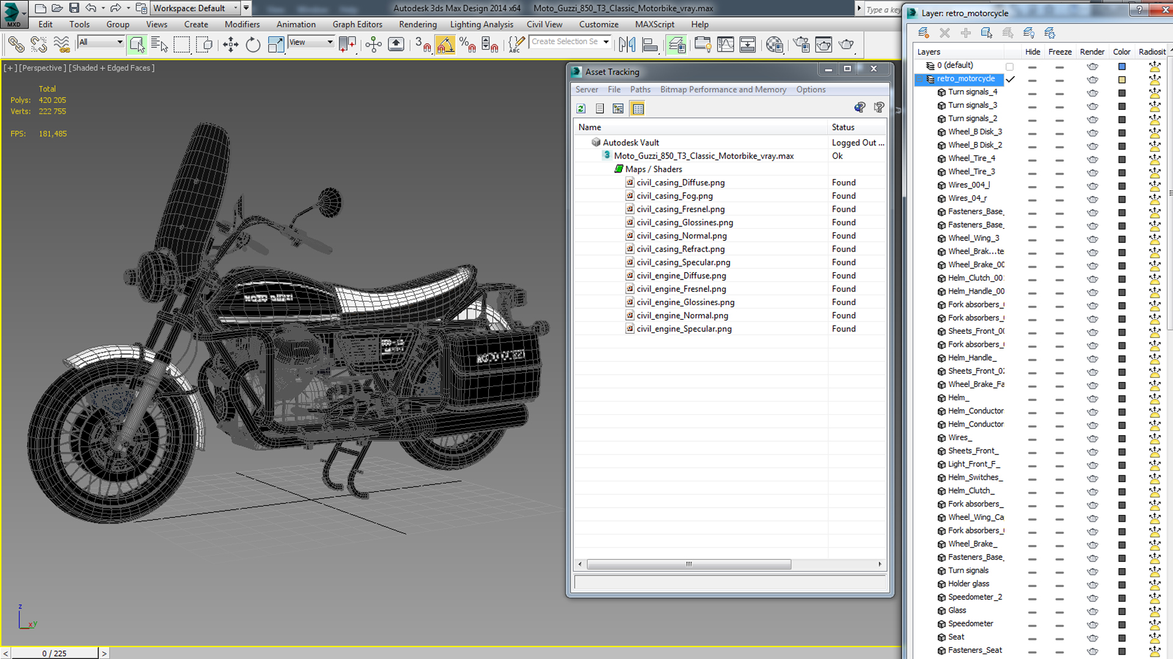
Task: Click the Redo arrow icon
Action: 115,8
